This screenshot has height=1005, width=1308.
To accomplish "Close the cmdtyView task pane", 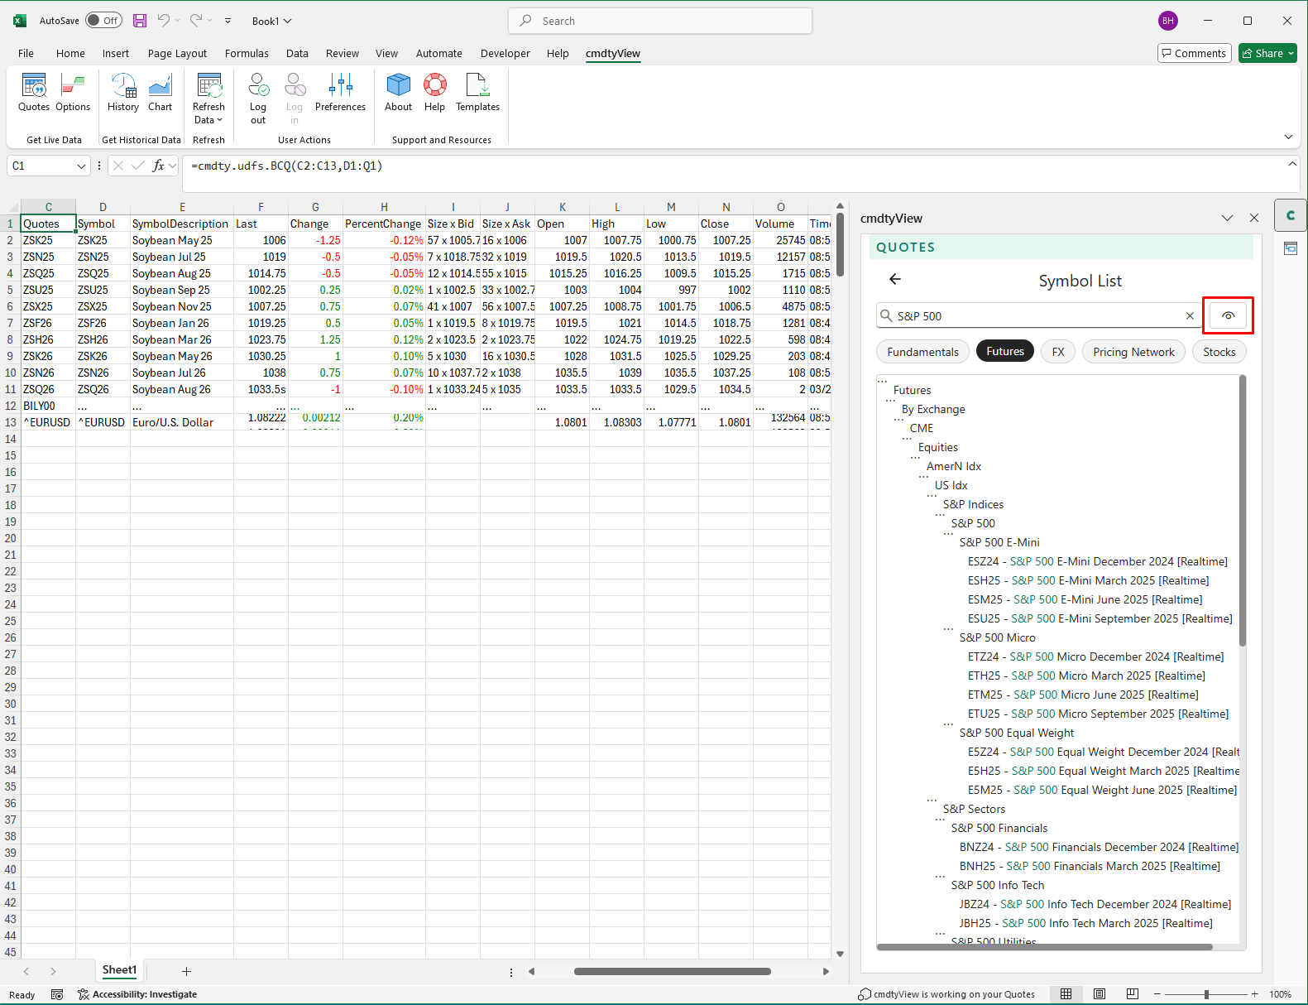I will [x=1254, y=218].
